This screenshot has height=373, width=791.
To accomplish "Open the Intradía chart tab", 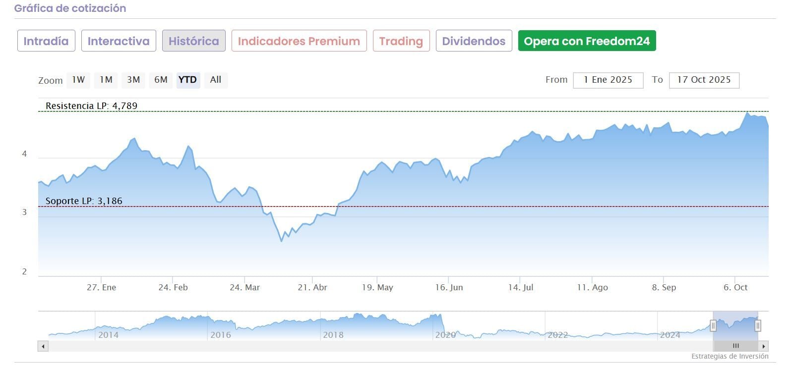I will pos(46,41).
